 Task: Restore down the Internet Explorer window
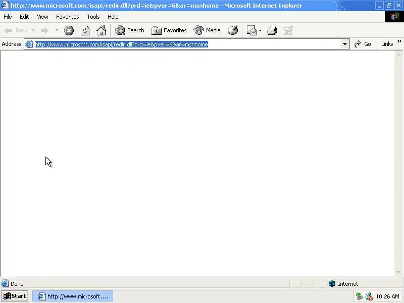[x=389, y=6]
